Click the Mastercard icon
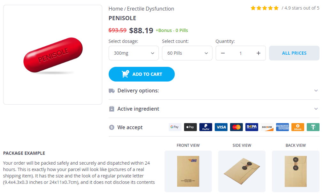The width and height of the screenshot is (324, 196). tap(236, 127)
